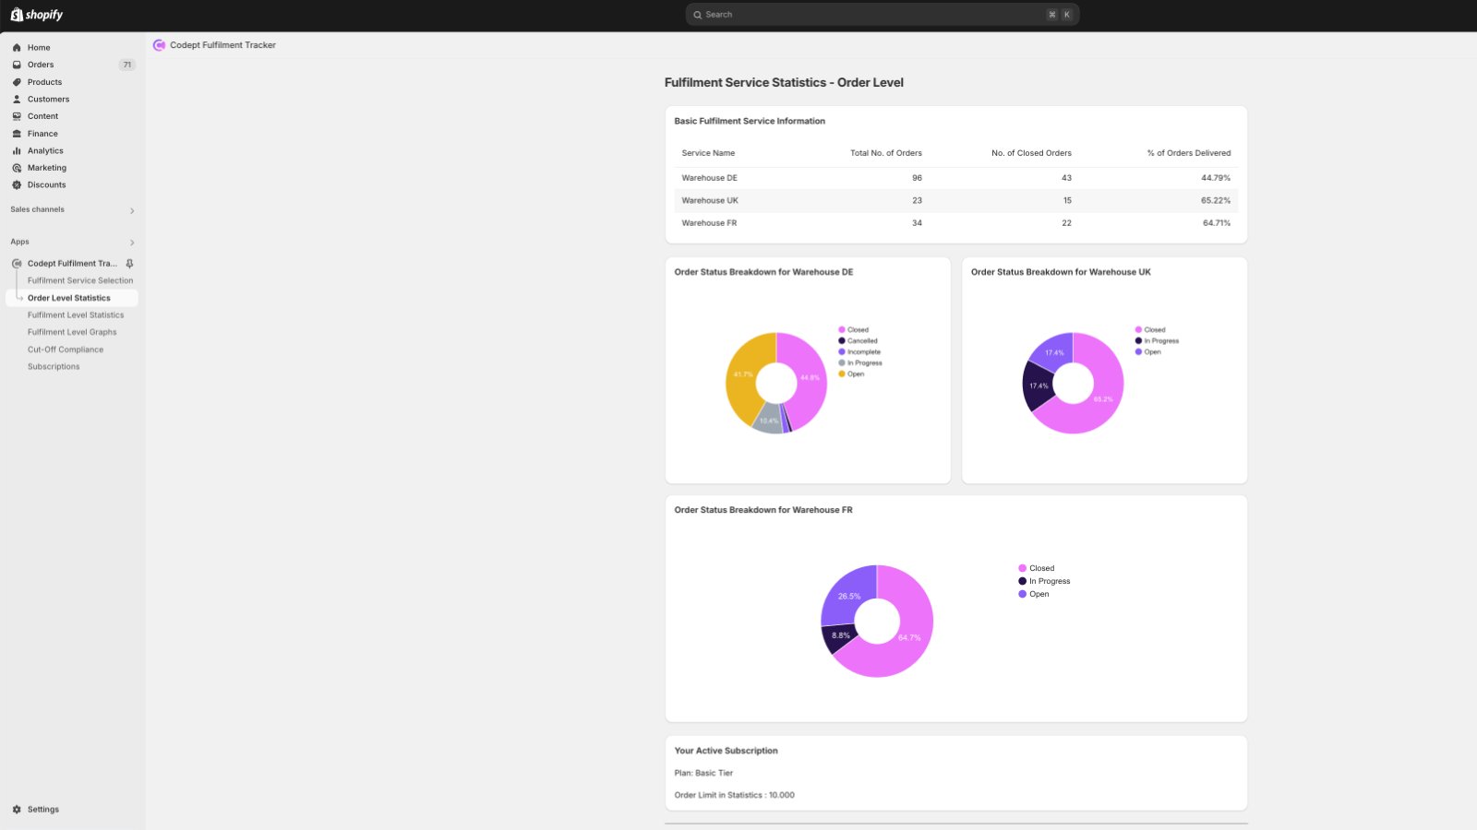The height and width of the screenshot is (830, 1477).
Task: Click the Analytics bar chart icon
Action: tap(17, 151)
